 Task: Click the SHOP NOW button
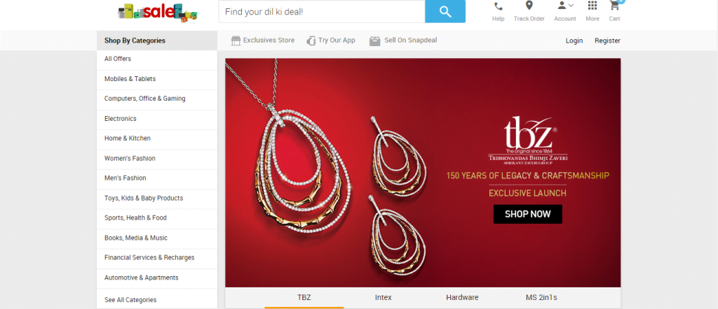(x=527, y=214)
